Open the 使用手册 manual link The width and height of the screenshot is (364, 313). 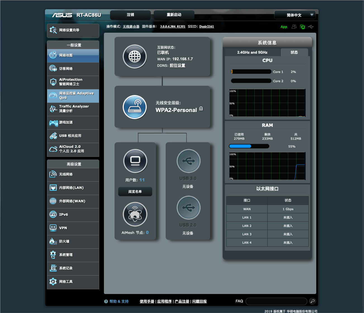[x=147, y=301]
